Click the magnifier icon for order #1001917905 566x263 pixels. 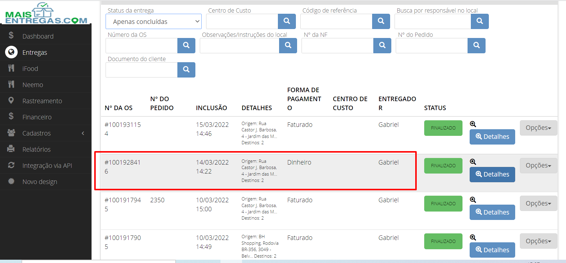(473, 237)
